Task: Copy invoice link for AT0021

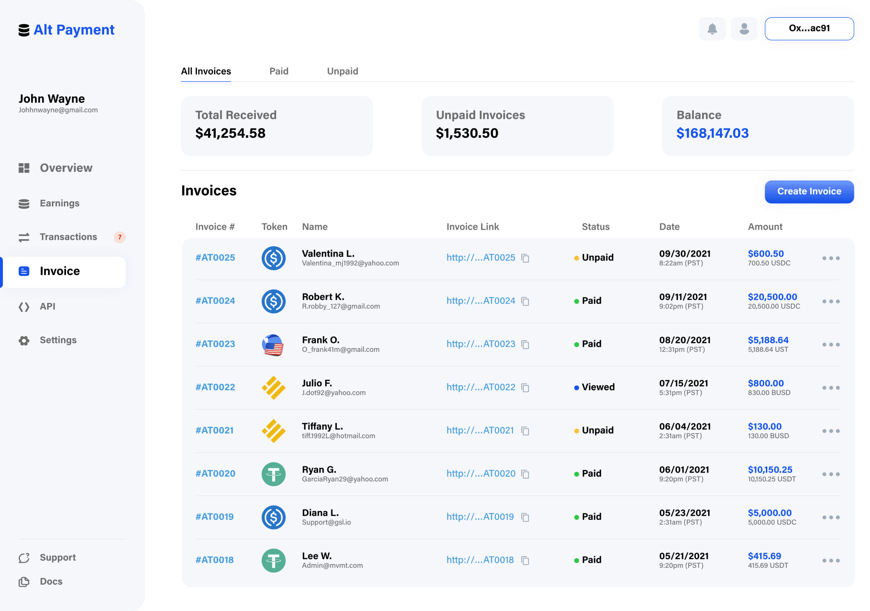Action: point(525,431)
